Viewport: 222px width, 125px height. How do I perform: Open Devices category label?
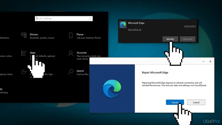click(x=34, y=34)
